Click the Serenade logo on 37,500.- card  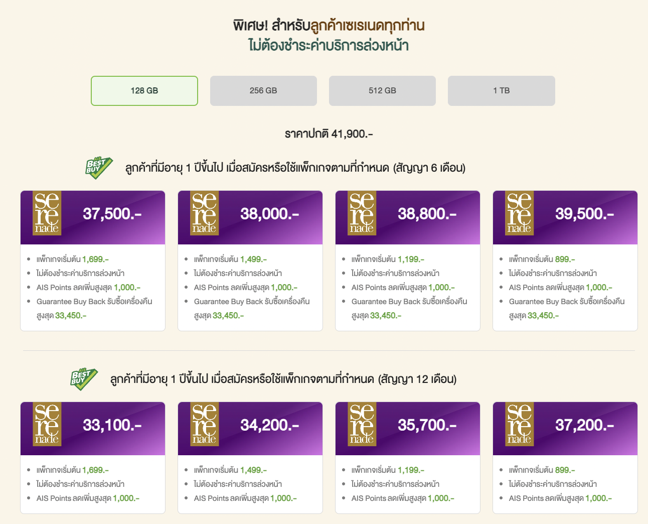(47, 213)
